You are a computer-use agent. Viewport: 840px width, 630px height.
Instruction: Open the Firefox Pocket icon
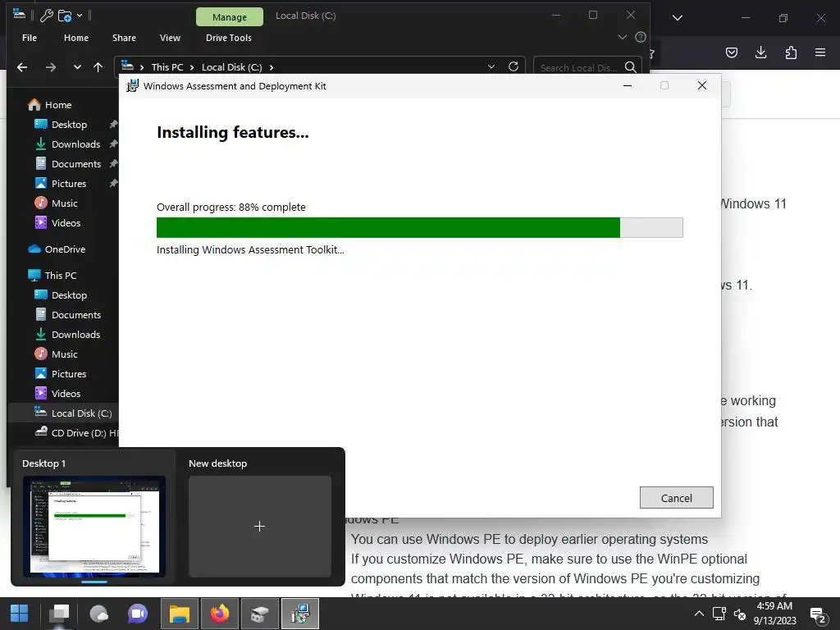tap(731, 52)
